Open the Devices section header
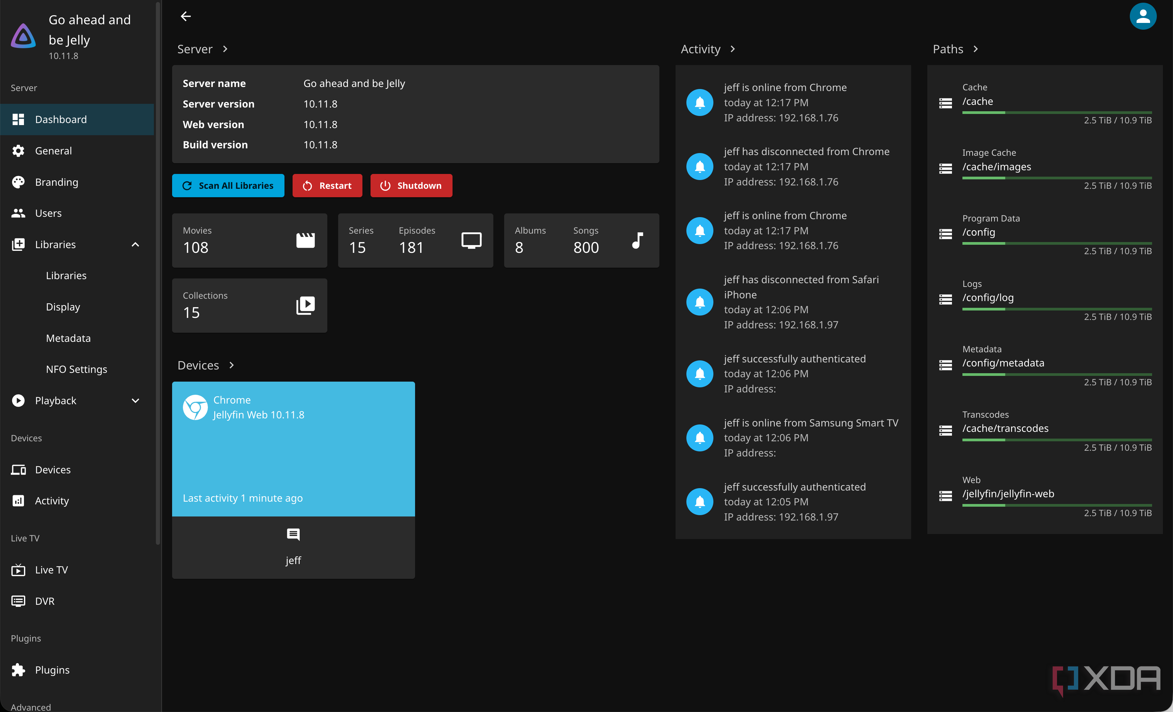Screen dimensions: 1173x712 coord(206,365)
